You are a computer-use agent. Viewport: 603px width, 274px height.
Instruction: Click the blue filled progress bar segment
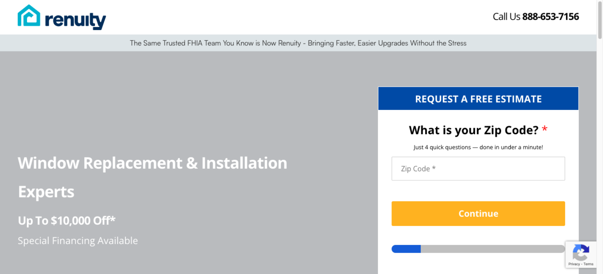point(406,249)
